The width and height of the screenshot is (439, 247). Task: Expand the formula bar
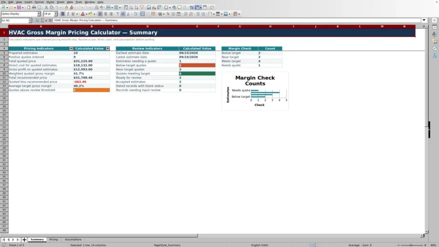(424, 21)
